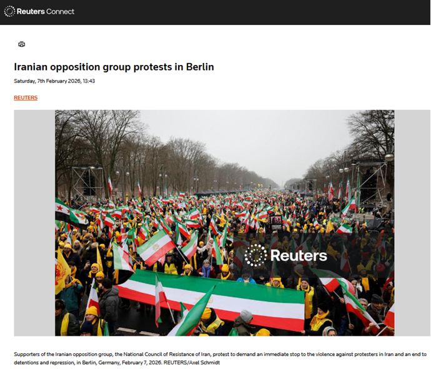Click the Reuters dotted-circle logo in header
431x369 pixels.
9,11
